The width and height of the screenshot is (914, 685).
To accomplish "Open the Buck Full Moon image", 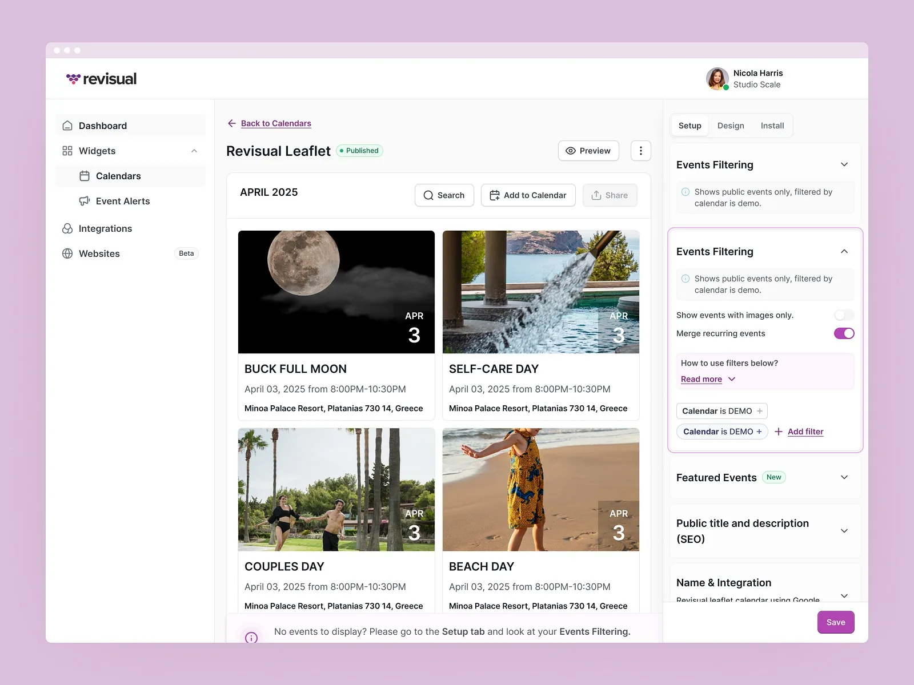I will click(336, 292).
